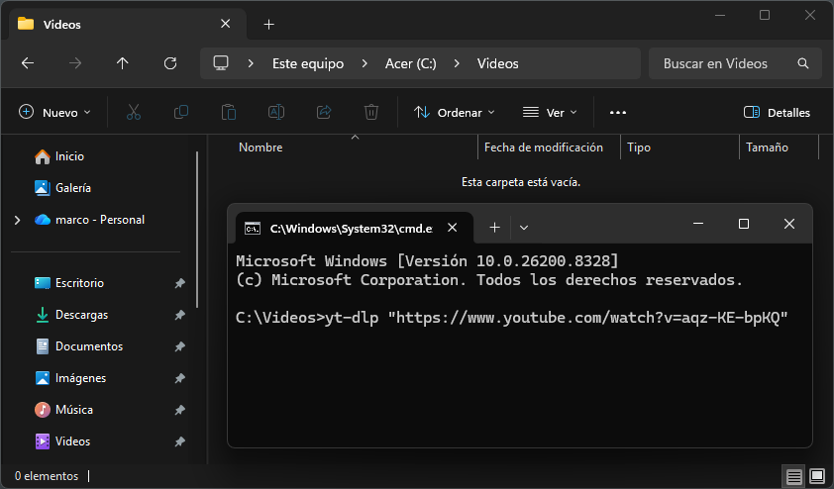Sort by Tamaño column header
The image size is (834, 489).
[x=767, y=147]
